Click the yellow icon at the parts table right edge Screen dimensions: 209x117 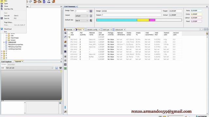[x=207, y=34]
